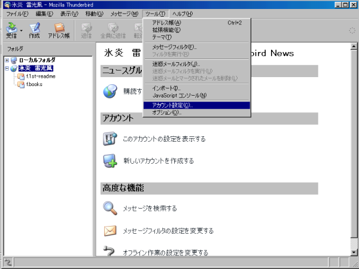Screen dimensions: 359x269
Task: Choose アドレス帳(A) from the Tools menu
Action: coord(197,23)
